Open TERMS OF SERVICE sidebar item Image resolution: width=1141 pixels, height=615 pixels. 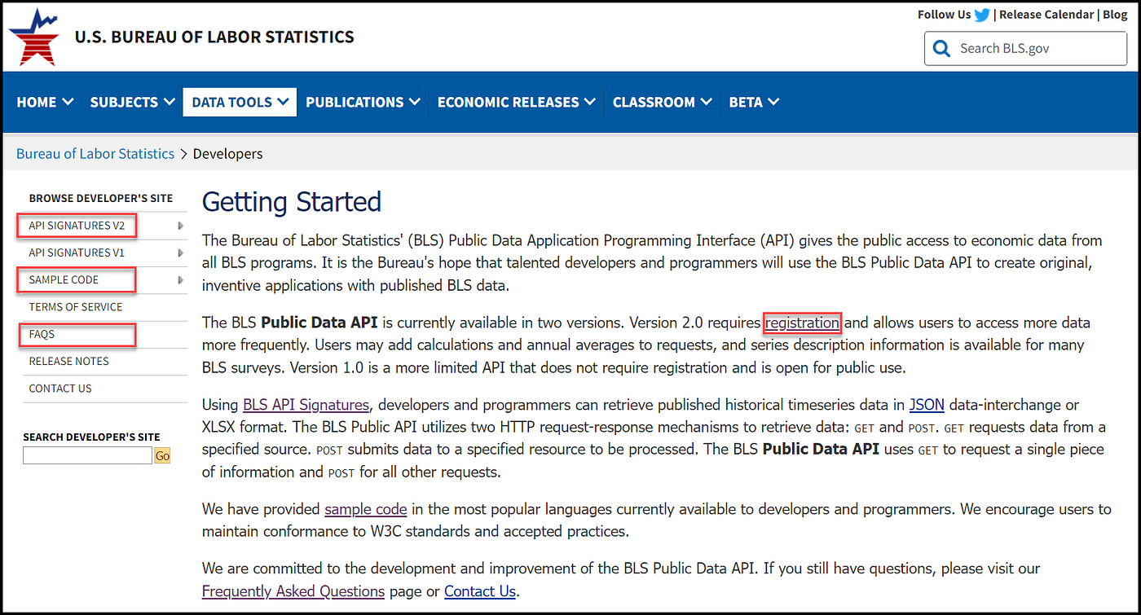click(76, 307)
